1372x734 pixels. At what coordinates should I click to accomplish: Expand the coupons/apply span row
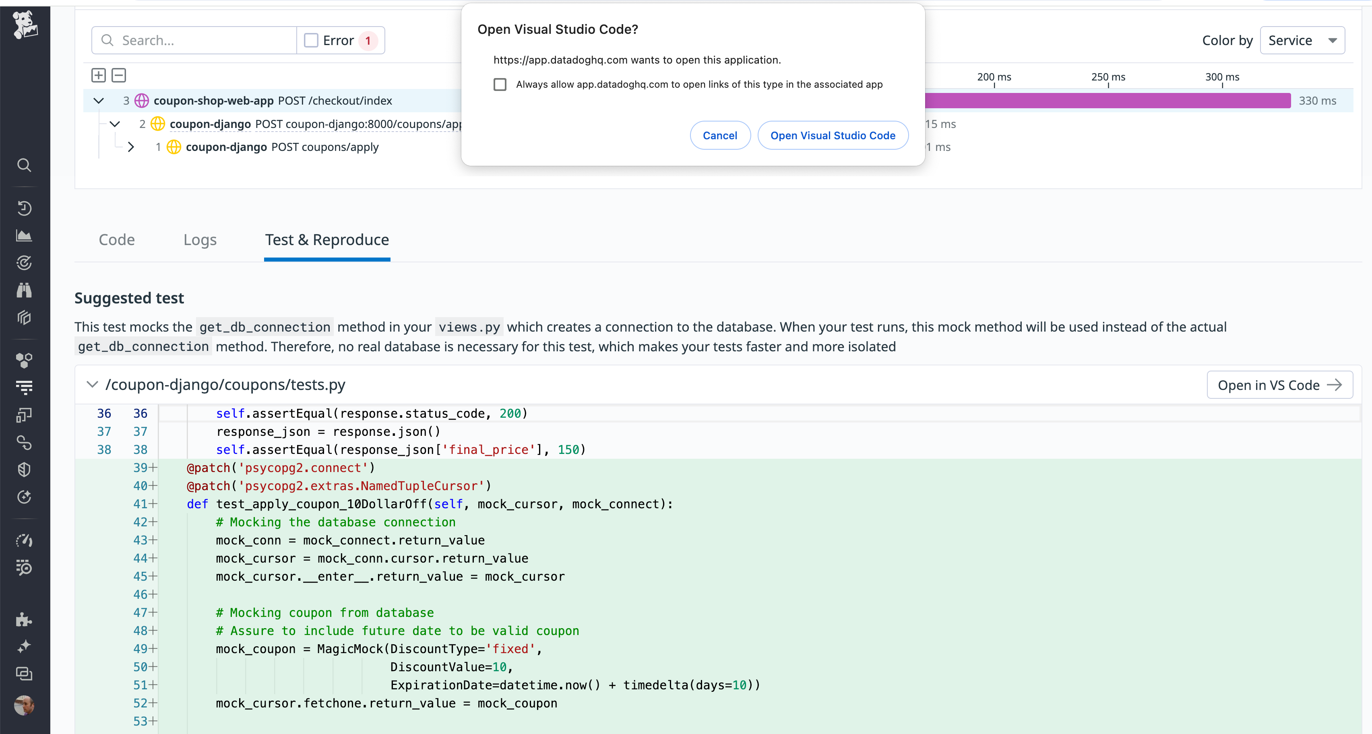click(x=131, y=147)
